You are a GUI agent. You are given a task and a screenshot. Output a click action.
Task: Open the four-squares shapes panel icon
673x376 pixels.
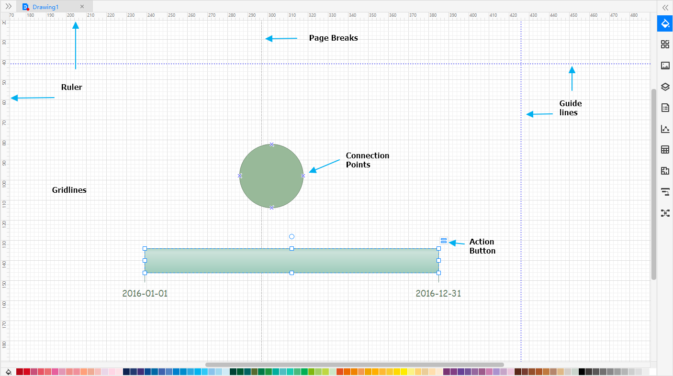point(665,44)
